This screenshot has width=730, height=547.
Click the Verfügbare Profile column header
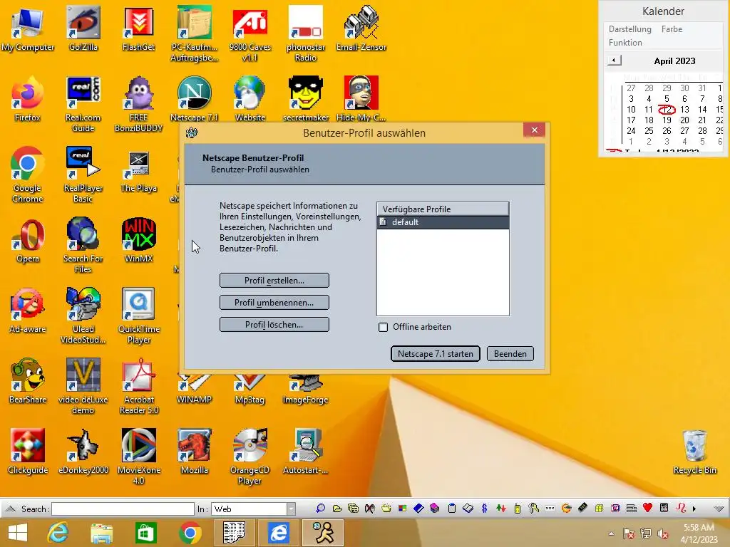coord(443,209)
